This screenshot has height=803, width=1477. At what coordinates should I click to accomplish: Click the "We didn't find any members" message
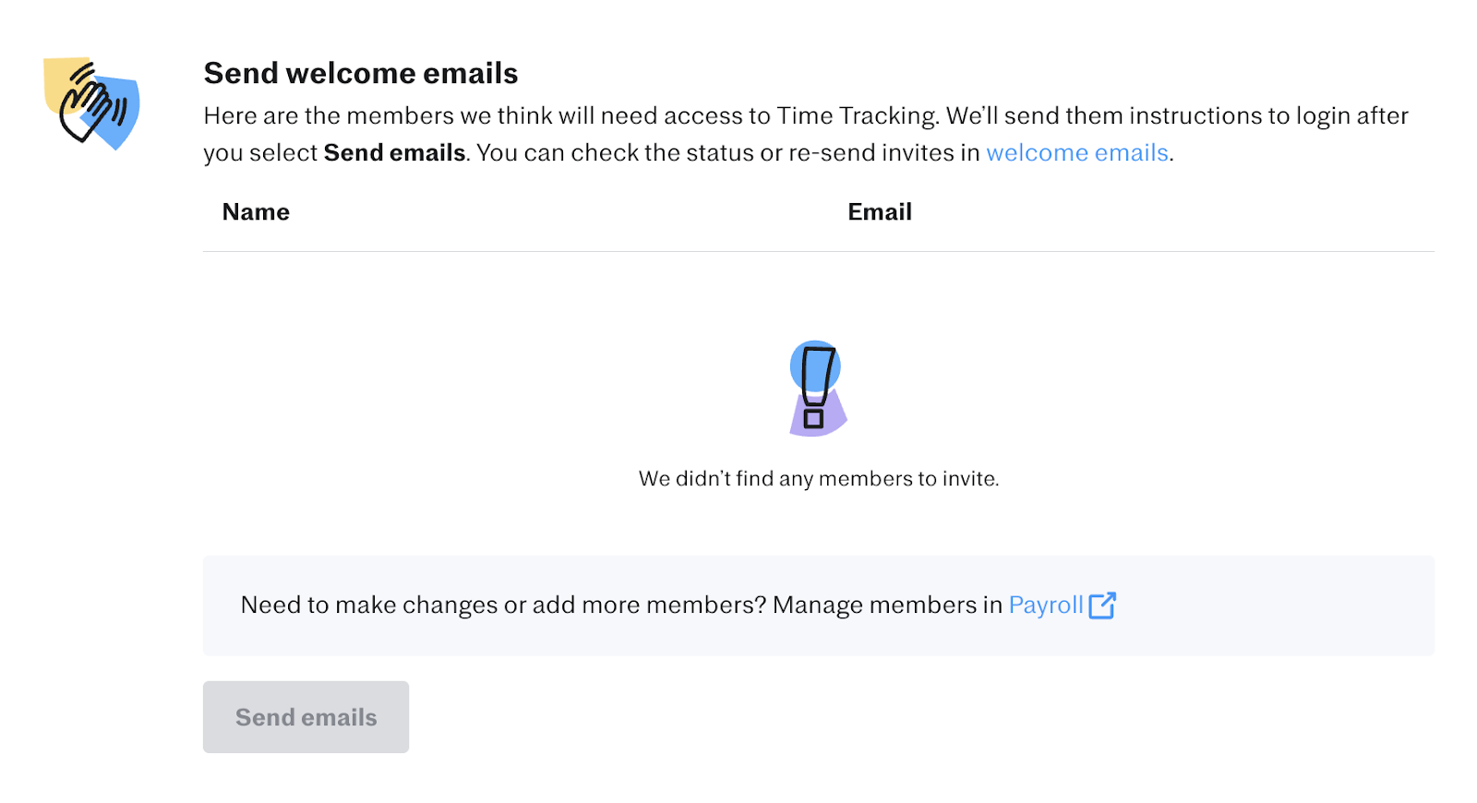pyautogui.click(x=819, y=479)
